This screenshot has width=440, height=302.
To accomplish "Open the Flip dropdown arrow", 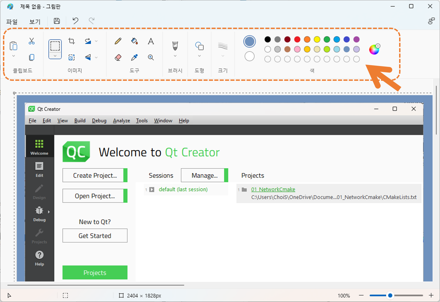I will [96, 57].
